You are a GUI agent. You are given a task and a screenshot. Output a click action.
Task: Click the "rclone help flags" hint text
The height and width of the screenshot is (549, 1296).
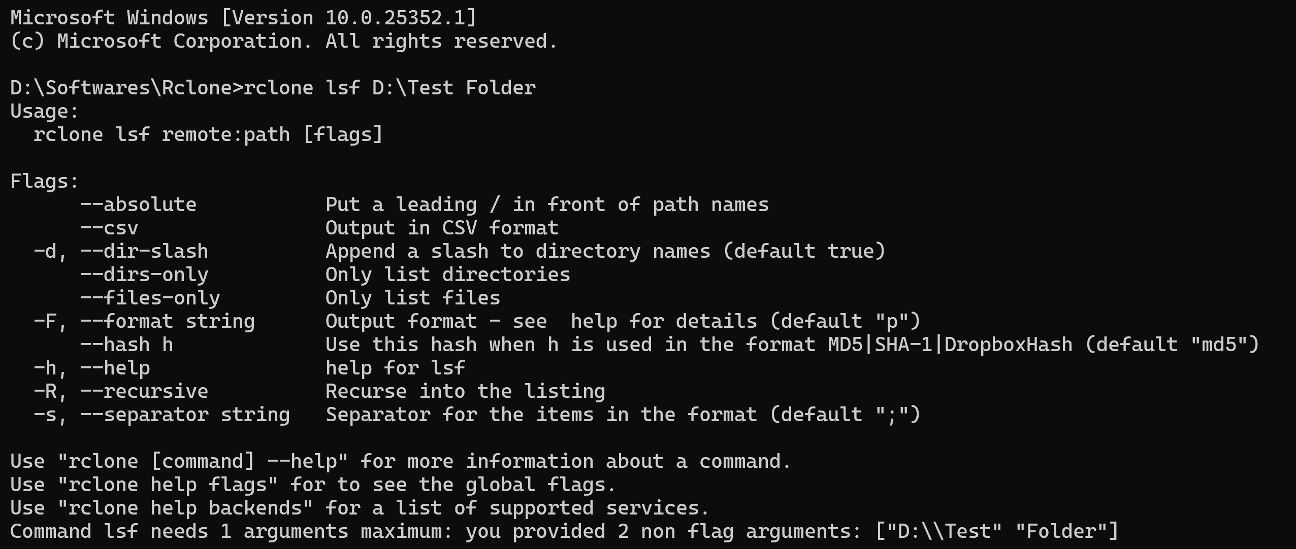pos(168,485)
